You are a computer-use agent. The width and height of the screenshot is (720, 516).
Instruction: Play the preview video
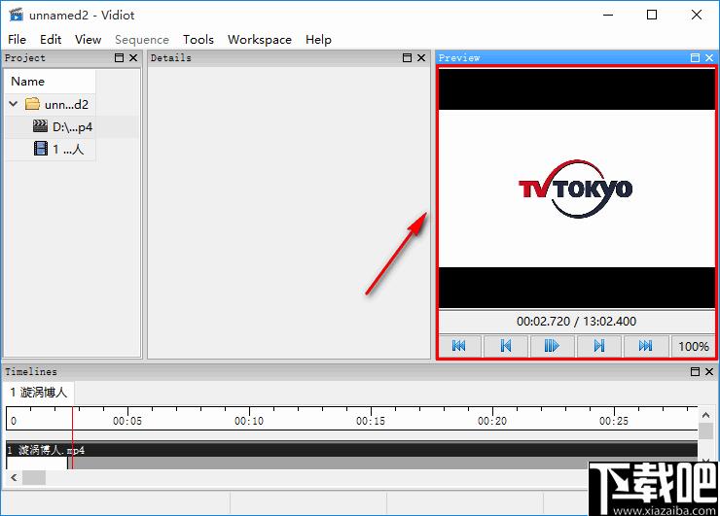pos(552,346)
